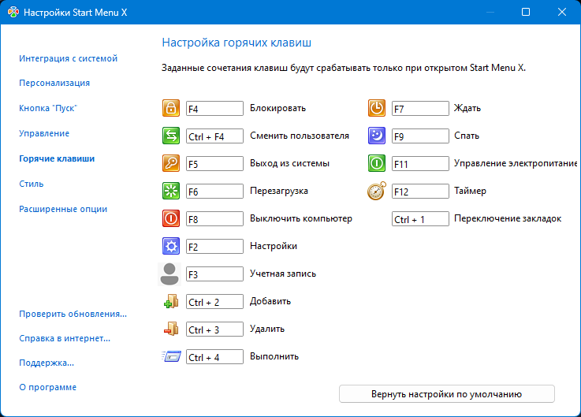Click the Справка в интернет link
Viewport: 581px width, 417px height.
pyautogui.click(x=65, y=339)
